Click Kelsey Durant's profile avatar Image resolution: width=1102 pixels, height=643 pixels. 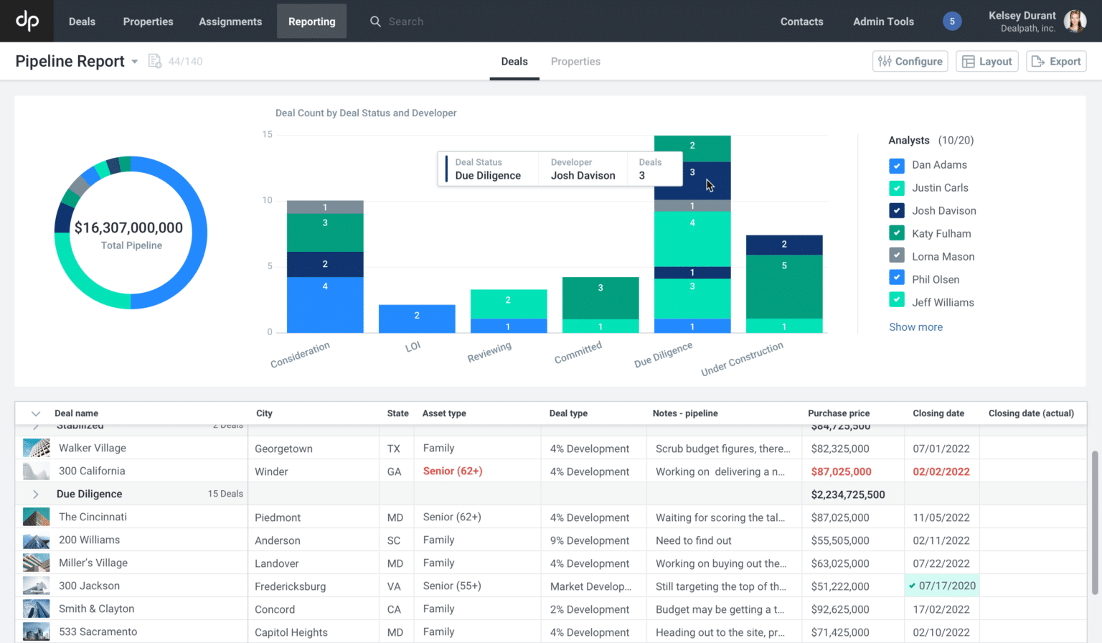point(1074,22)
